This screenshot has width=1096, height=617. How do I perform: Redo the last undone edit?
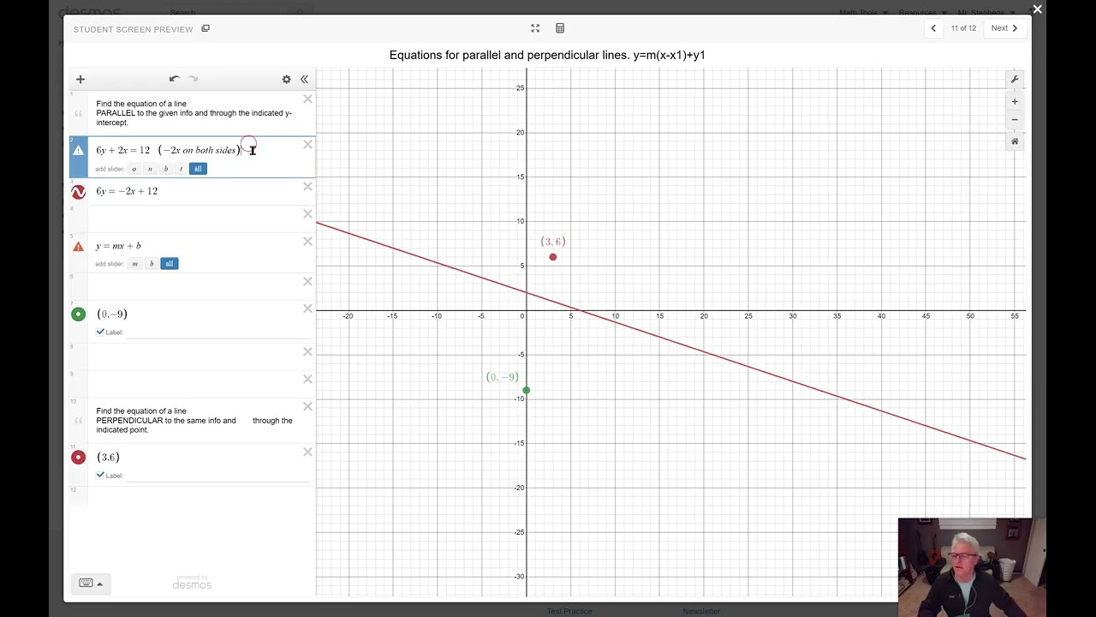(x=194, y=79)
